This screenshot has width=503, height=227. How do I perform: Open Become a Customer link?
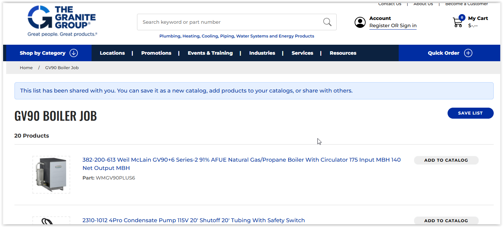pos(467,4)
